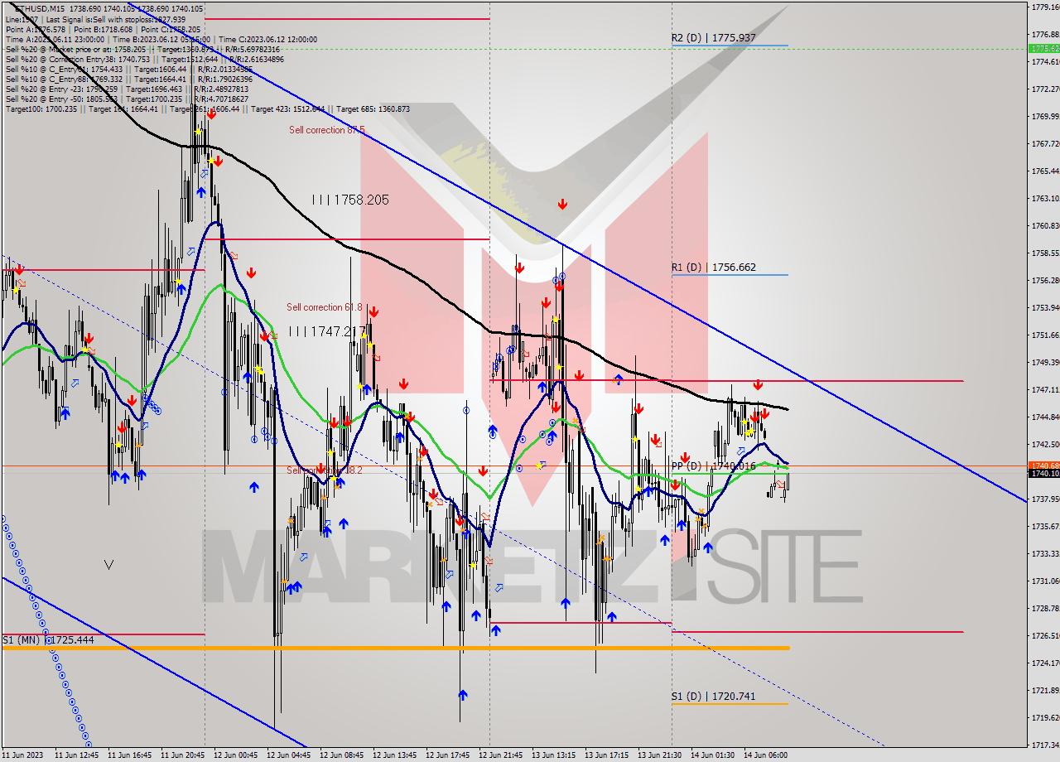Click the 1731.00 price axis value
Viewport: 1060px width, 762px height.
pos(1044,581)
